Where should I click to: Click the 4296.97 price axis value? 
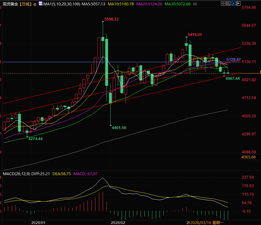[249, 134]
